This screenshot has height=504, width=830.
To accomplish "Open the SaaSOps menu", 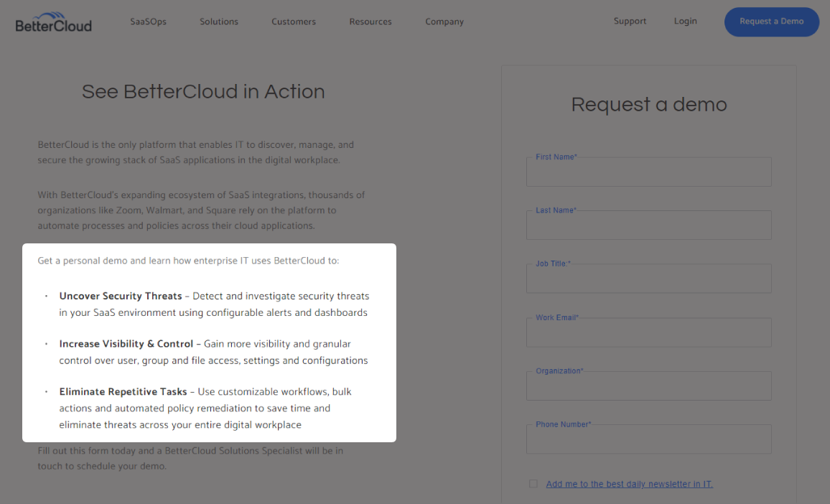I will [148, 22].
